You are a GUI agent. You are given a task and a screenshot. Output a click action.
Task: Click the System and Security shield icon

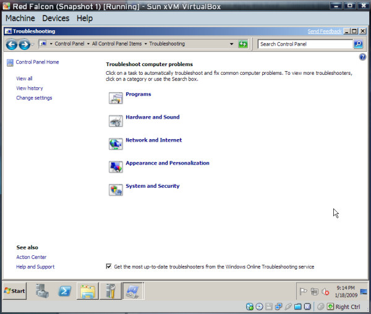click(116, 190)
